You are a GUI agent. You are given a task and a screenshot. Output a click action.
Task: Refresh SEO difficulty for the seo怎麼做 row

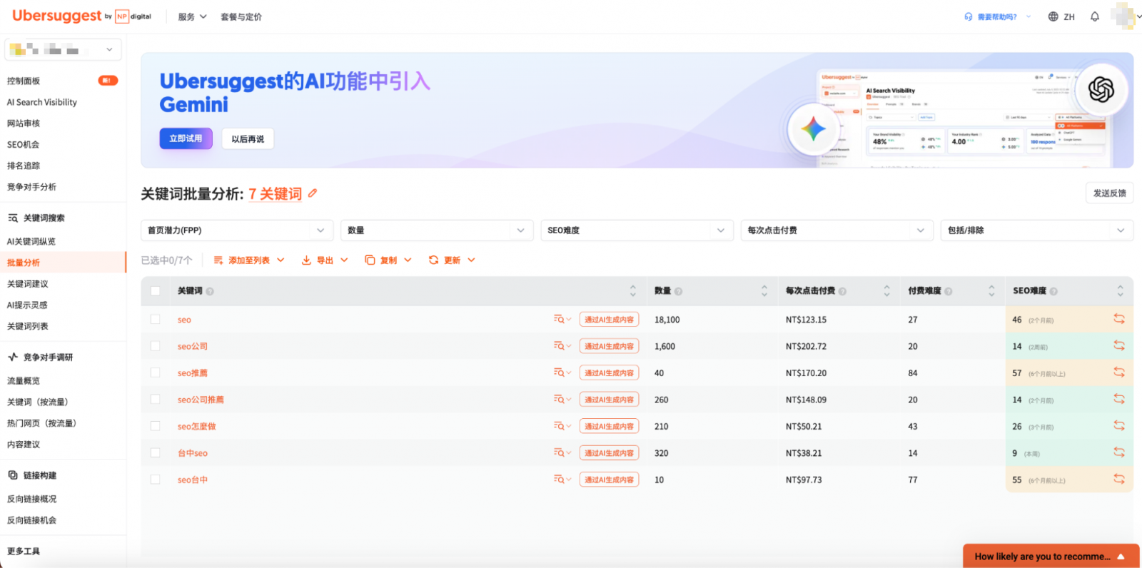tap(1119, 426)
